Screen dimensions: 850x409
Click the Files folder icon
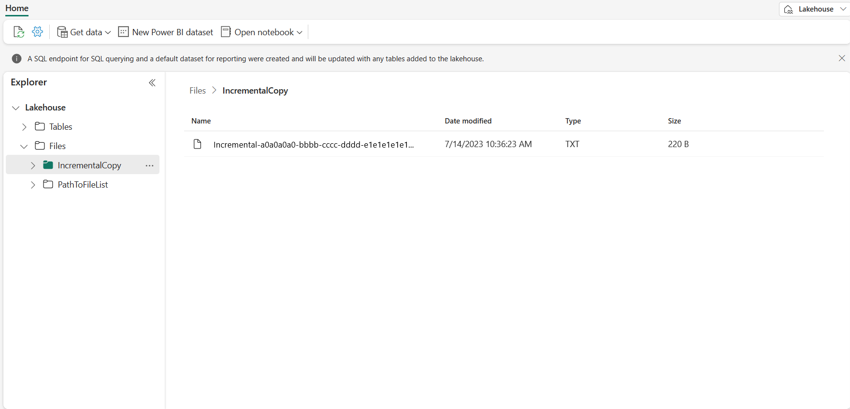click(40, 146)
